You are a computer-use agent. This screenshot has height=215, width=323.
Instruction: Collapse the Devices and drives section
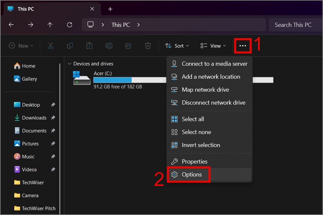[70, 63]
